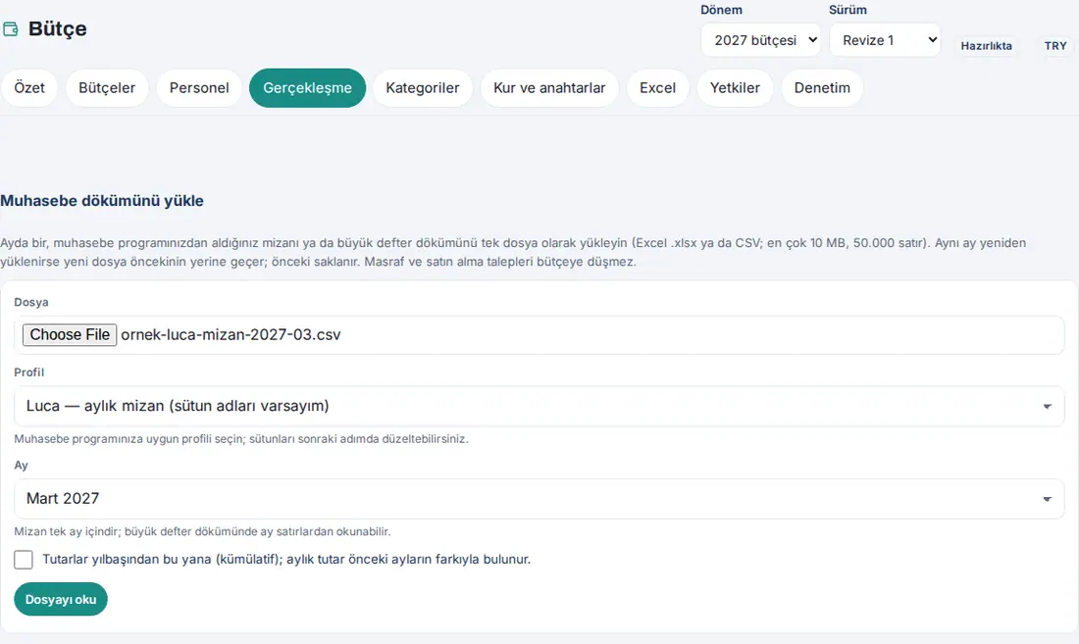Open the Excel tab
Screen dimensions: 1079x644
click(658, 88)
